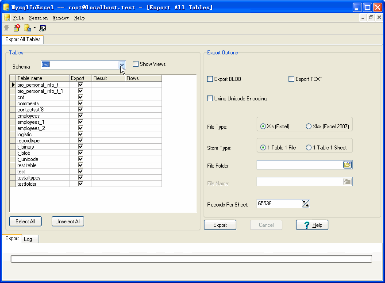Image resolution: width=385 pixels, height=283 pixels.
Task: Switch to the bottom Export tab
Action: click(12, 238)
